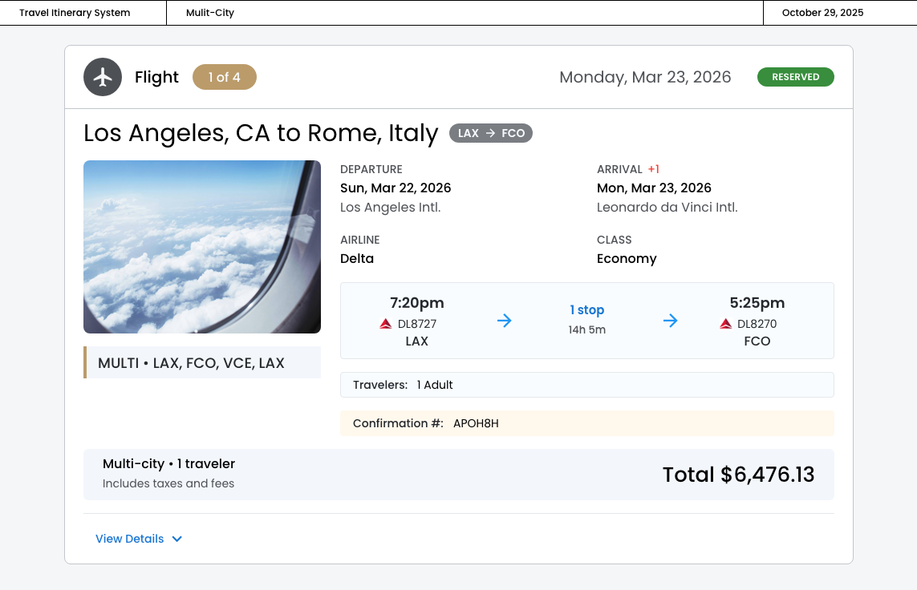Click the October 29, 2025 header date
The width and height of the screenshot is (917, 590).
point(822,13)
